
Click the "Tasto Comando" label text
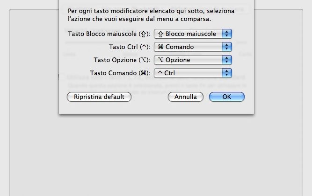click(113, 73)
